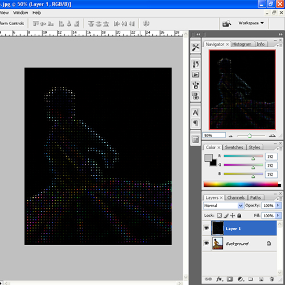Open the Layer Comps panel icon
The width and height of the screenshot is (285, 285).
pos(196,140)
